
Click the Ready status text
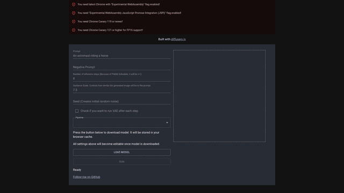[77, 170]
